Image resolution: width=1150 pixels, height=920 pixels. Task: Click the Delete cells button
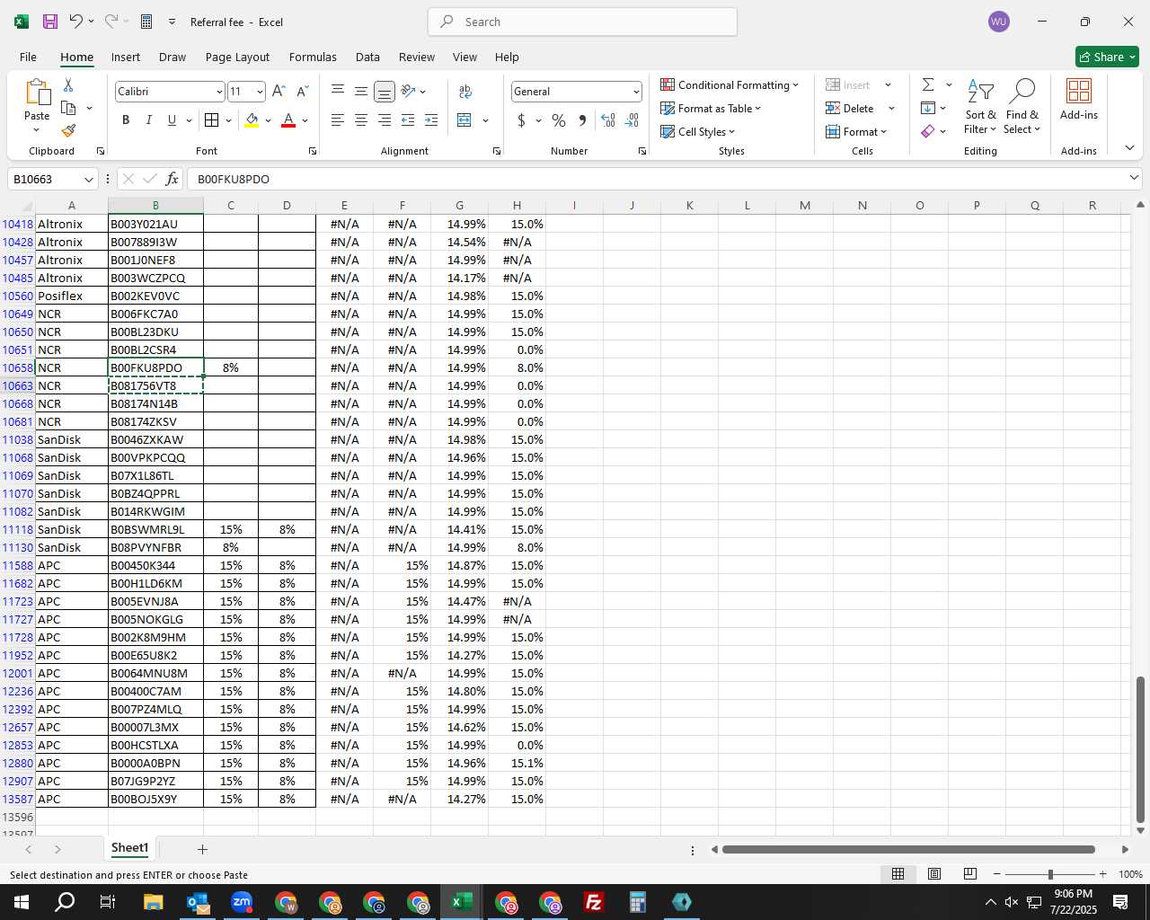tap(850, 108)
